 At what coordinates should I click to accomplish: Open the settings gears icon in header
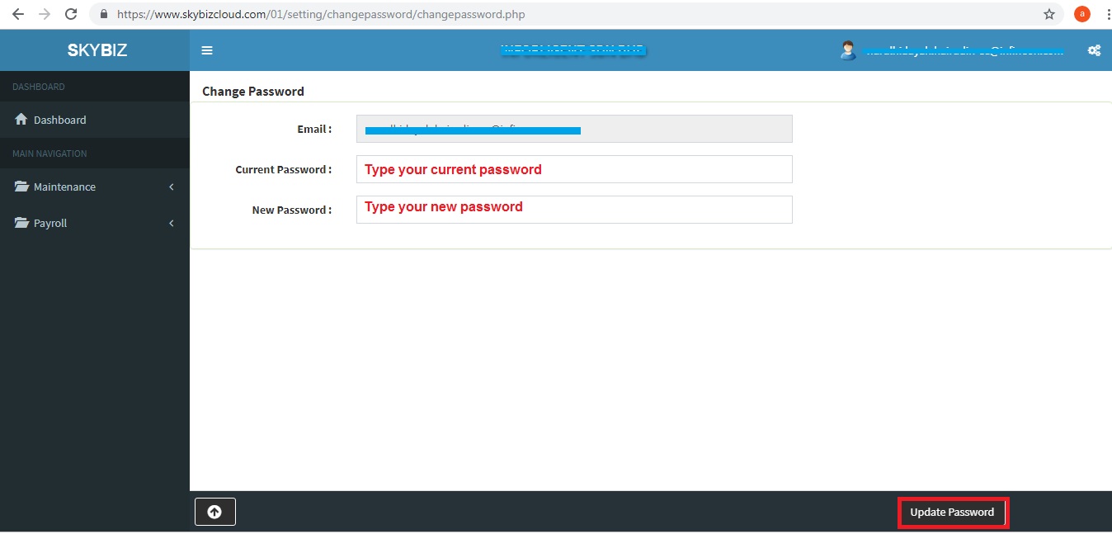coord(1094,50)
